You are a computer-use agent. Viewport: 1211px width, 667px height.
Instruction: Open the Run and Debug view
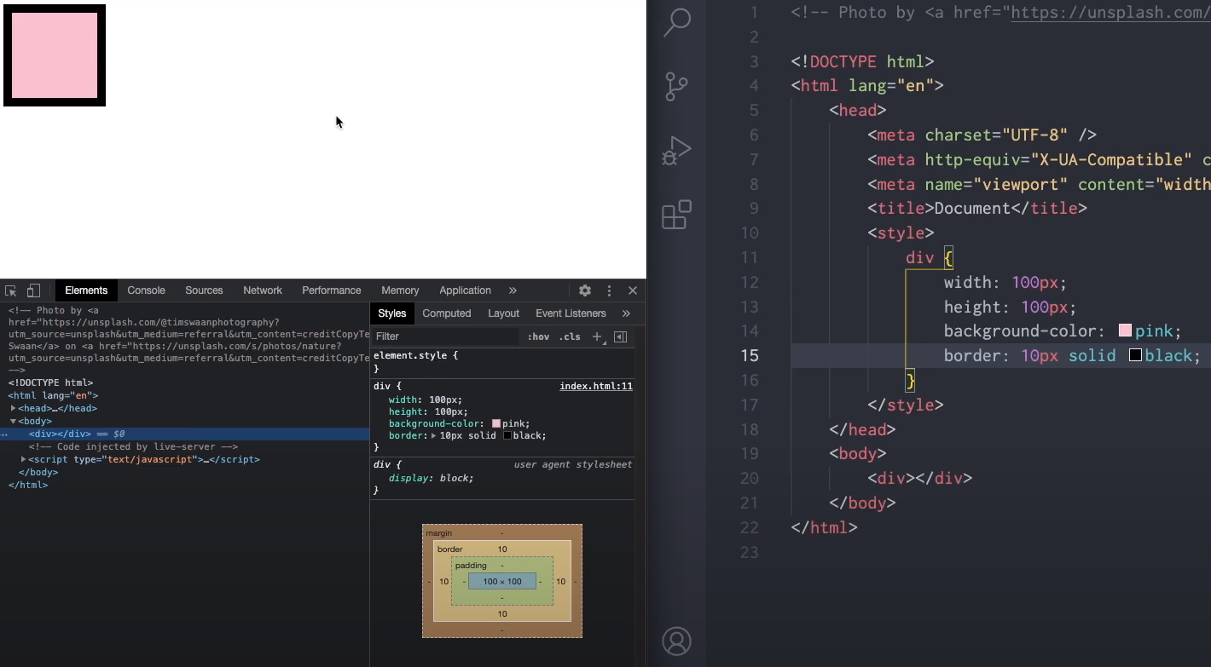point(676,151)
